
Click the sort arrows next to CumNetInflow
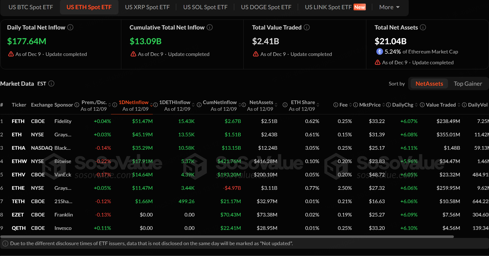point(240,105)
